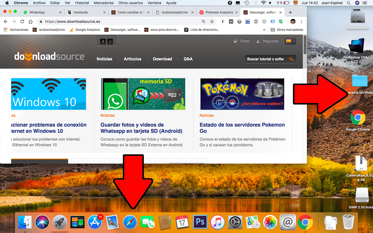
Task: Open the Historial menu
Action: 82,3
